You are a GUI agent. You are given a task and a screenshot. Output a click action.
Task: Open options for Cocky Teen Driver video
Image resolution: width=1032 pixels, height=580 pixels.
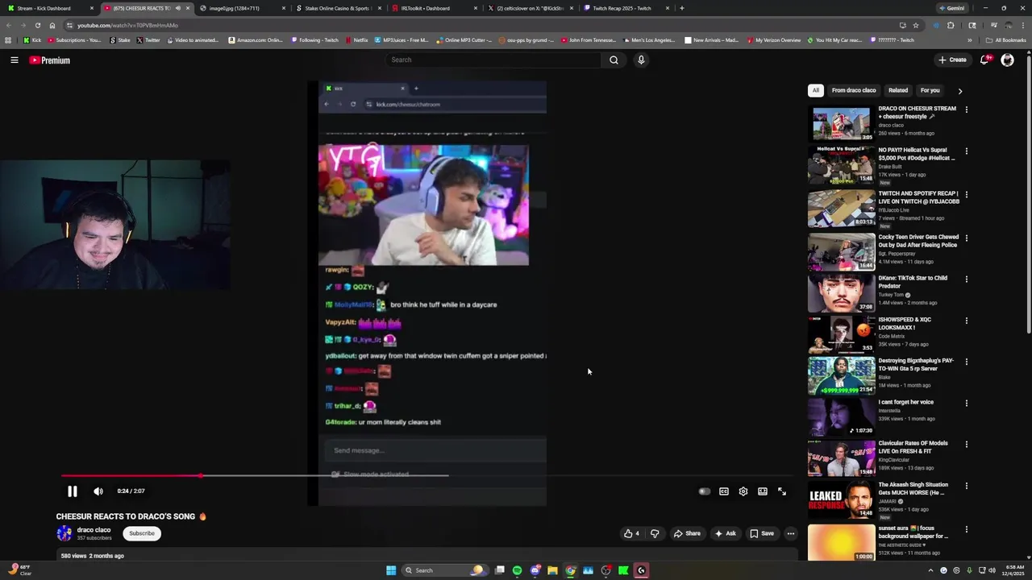(967, 238)
